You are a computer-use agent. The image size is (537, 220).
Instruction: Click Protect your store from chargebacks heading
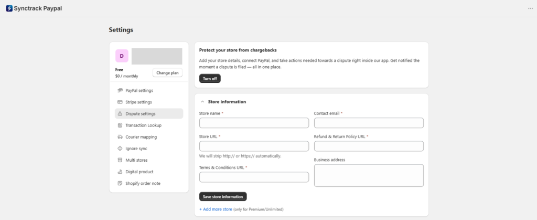pyautogui.click(x=238, y=50)
